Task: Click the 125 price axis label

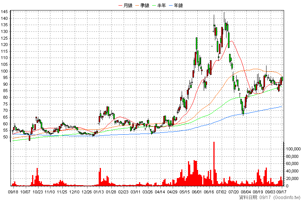Action: 4,38
